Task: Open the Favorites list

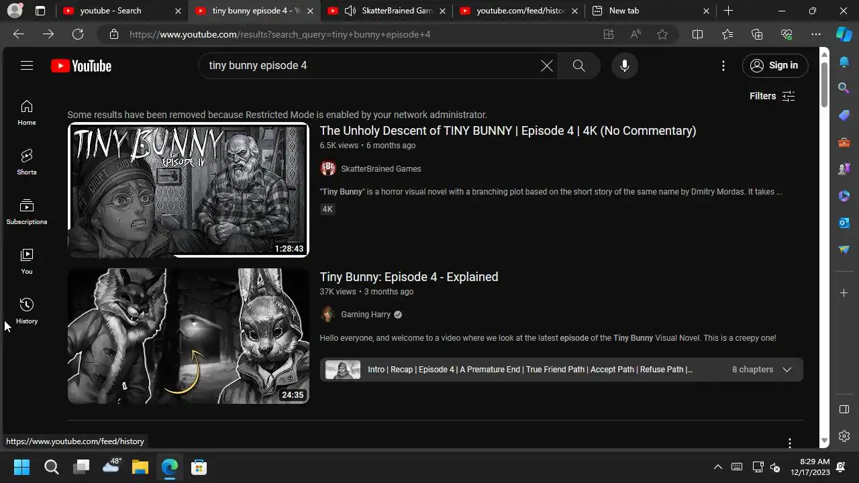Action: coord(727,34)
